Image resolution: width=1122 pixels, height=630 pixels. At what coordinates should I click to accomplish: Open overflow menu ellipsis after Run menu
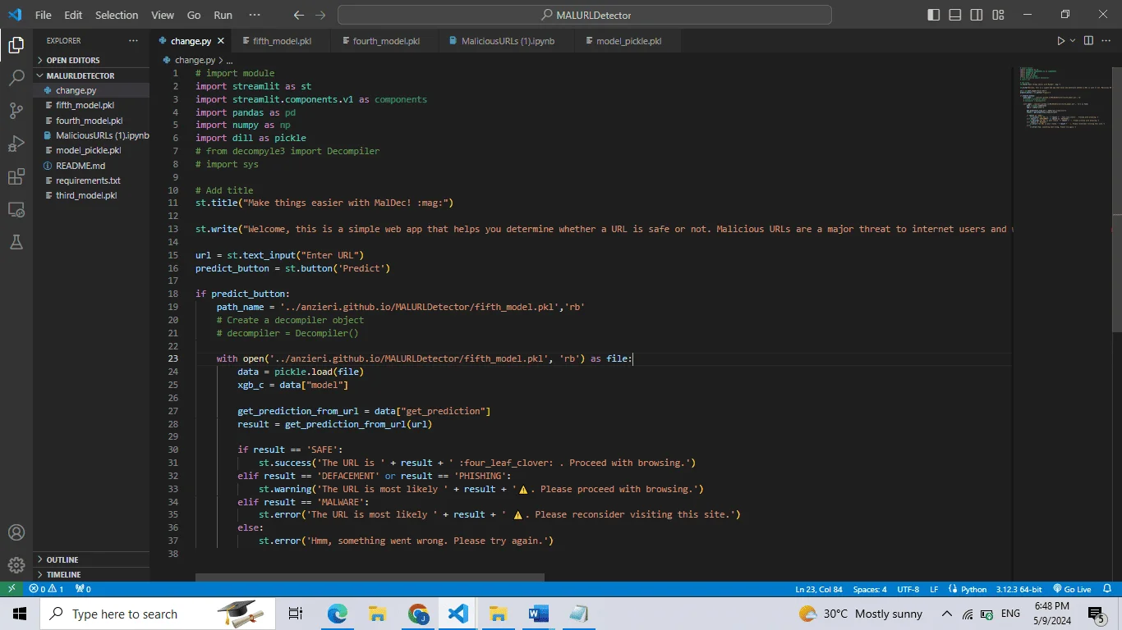pos(254,15)
